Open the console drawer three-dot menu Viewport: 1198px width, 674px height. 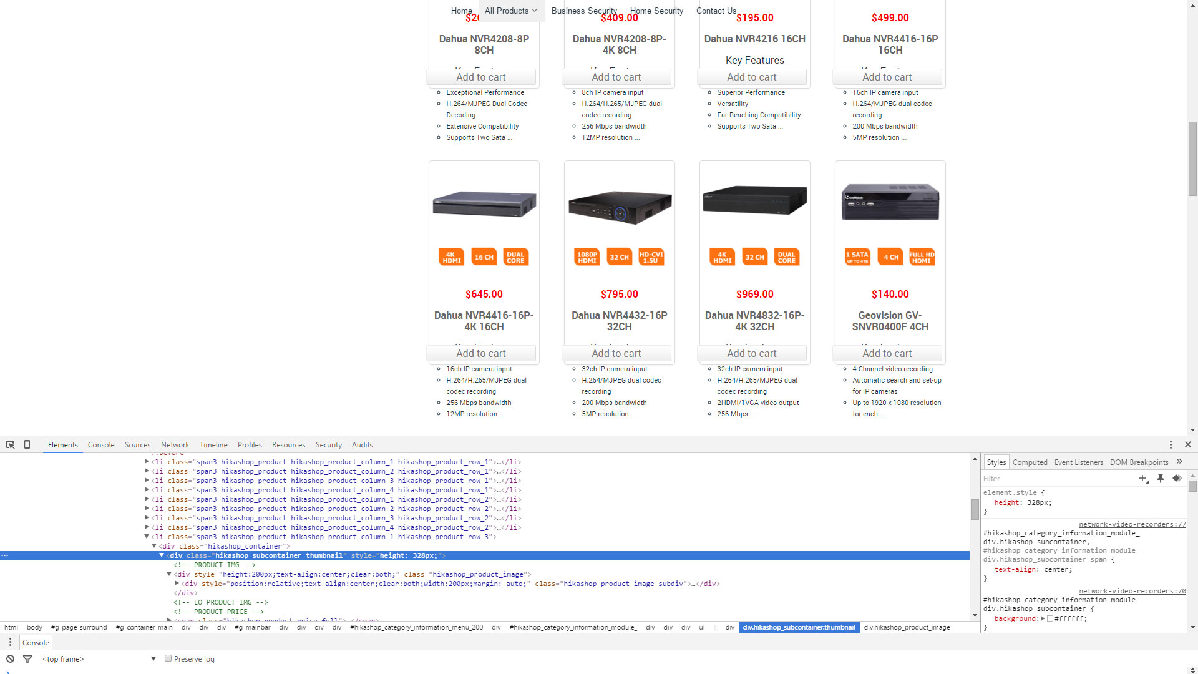[x=10, y=642]
